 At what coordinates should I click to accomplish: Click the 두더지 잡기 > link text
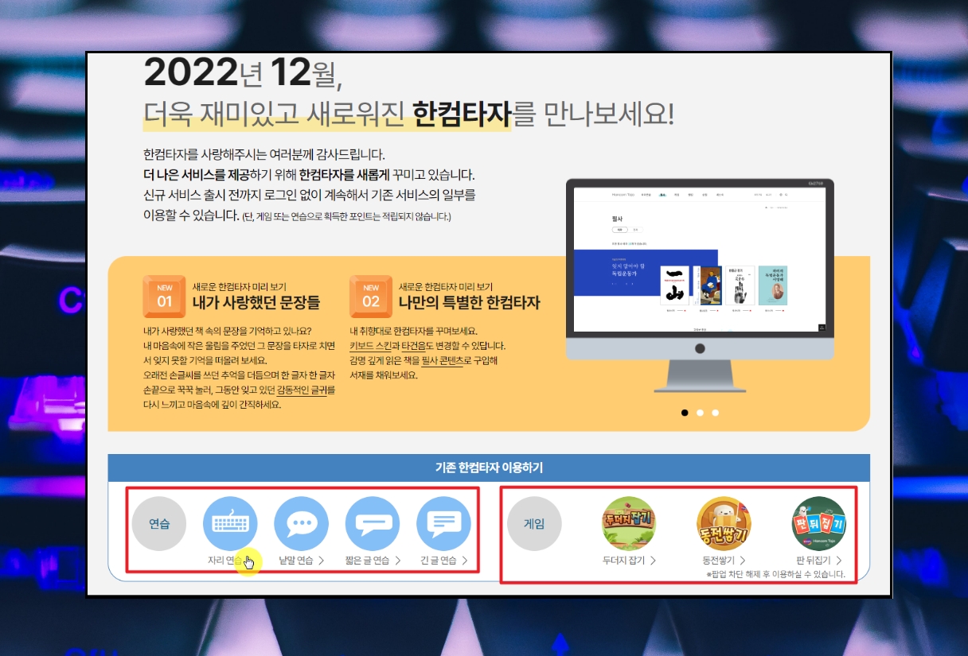(629, 561)
